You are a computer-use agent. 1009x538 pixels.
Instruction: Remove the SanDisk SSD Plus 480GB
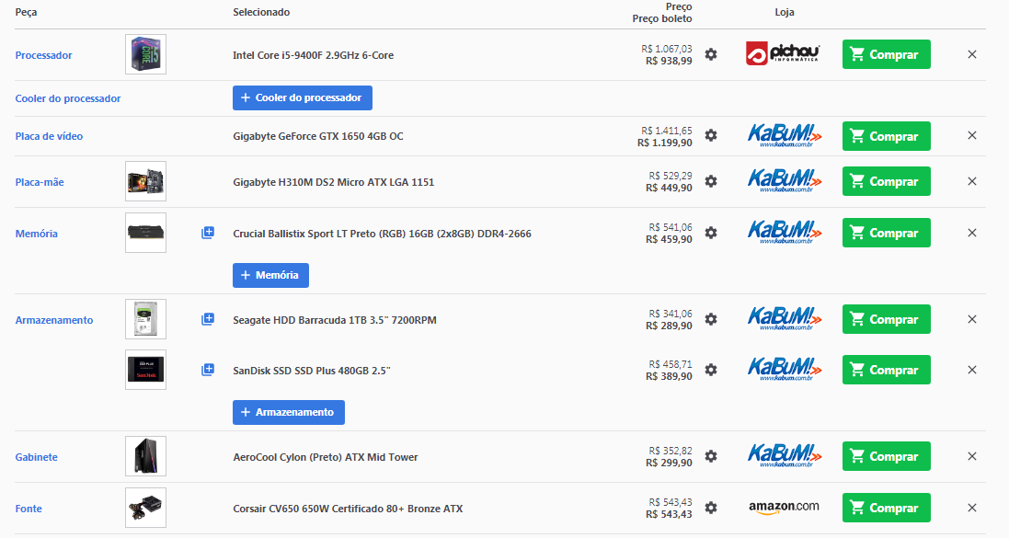[971, 370]
